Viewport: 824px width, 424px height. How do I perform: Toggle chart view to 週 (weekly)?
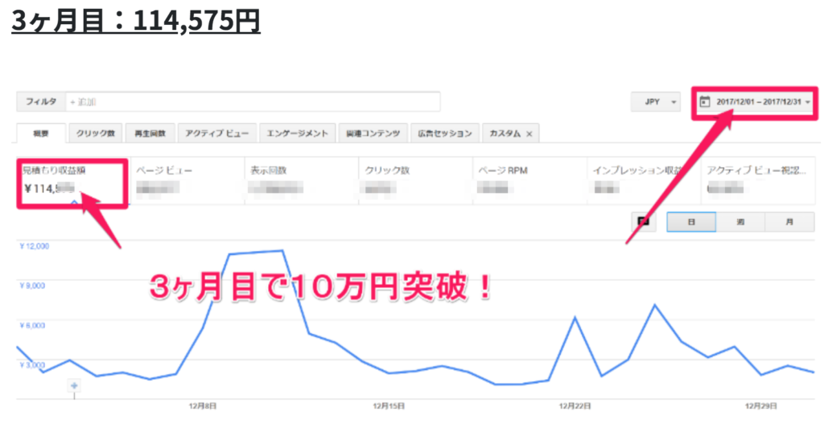(x=740, y=223)
